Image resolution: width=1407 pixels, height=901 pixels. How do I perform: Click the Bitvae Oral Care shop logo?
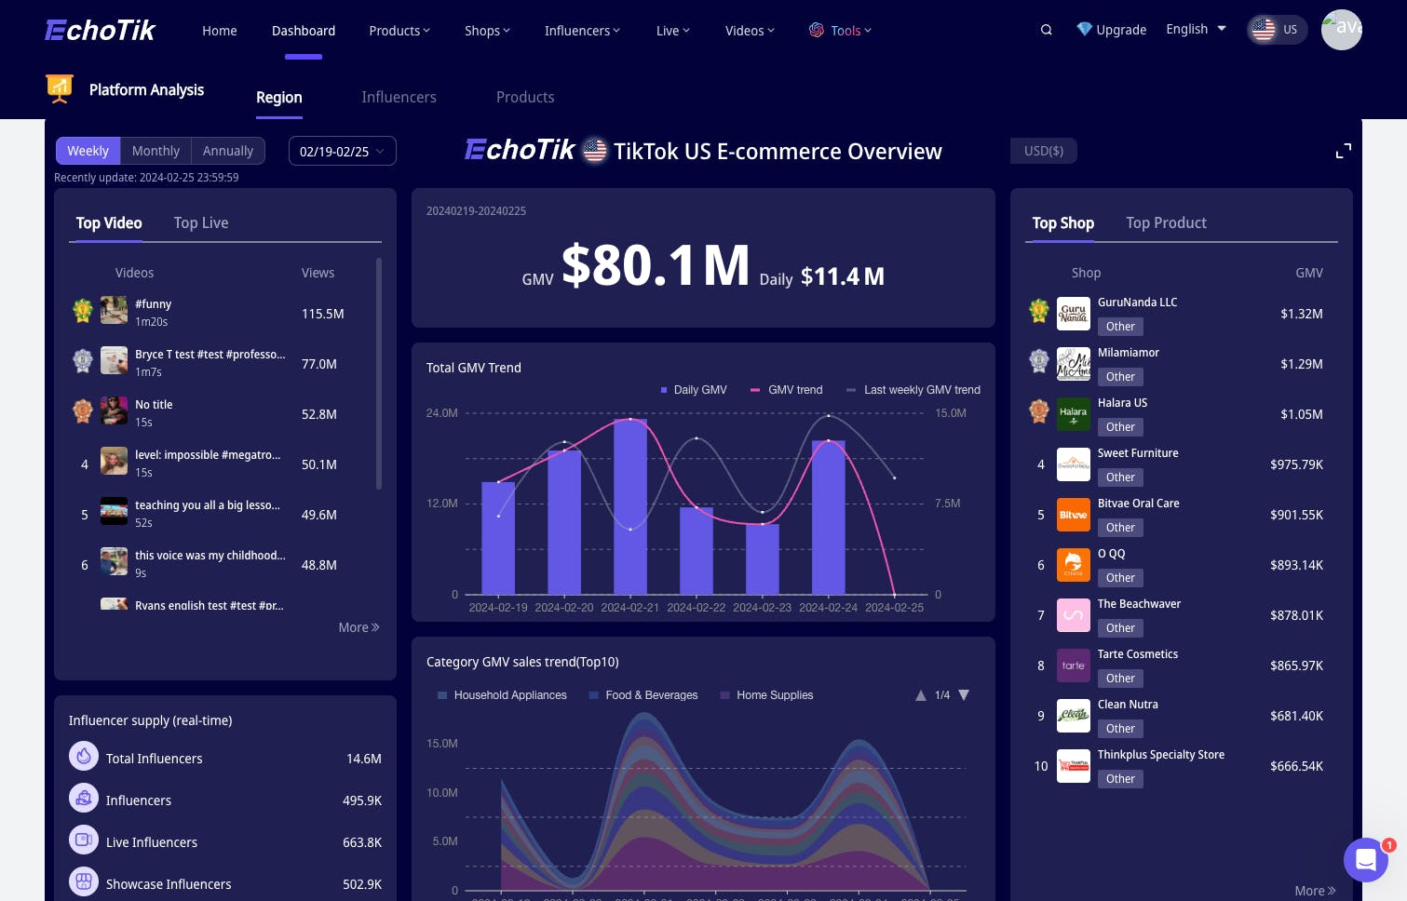tap(1073, 515)
